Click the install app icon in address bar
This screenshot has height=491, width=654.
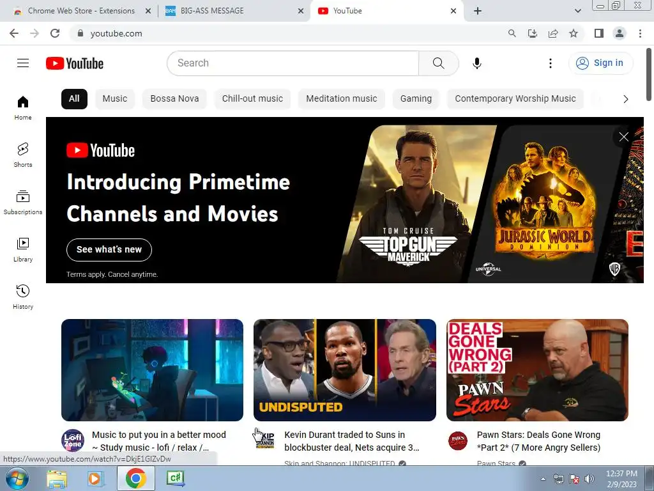533,33
